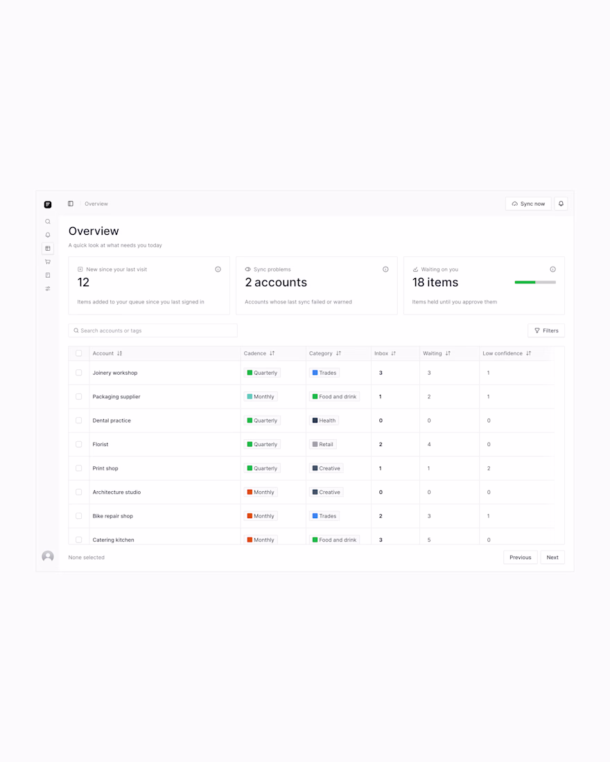Image resolution: width=610 pixels, height=762 pixels.
Task: Go to the Next page
Action: [x=552, y=558]
